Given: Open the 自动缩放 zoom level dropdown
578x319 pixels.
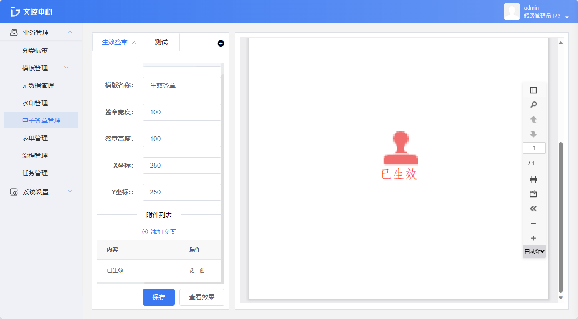Looking at the screenshot, I should coord(534,251).
